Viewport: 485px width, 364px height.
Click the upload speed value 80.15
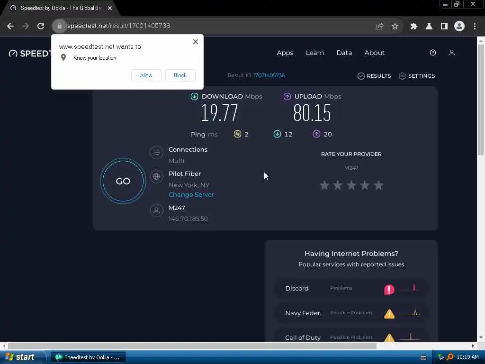coord(312,113)
